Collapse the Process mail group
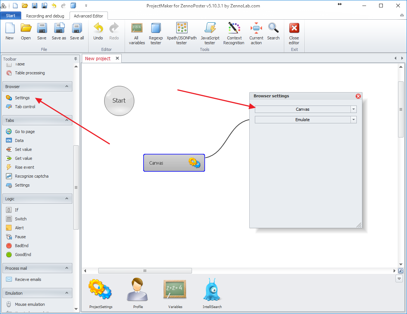407x314 pixels. pos(67,268)
